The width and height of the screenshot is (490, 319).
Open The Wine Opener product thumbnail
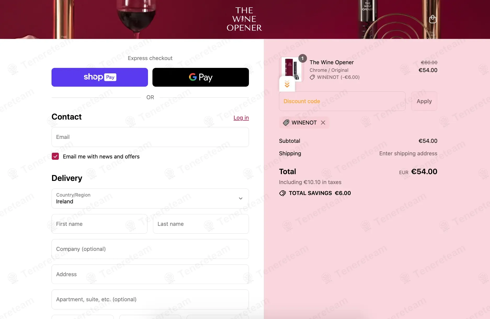[291, 69]
